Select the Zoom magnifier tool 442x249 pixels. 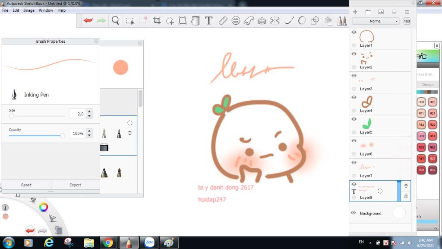[x=115, y=21]
